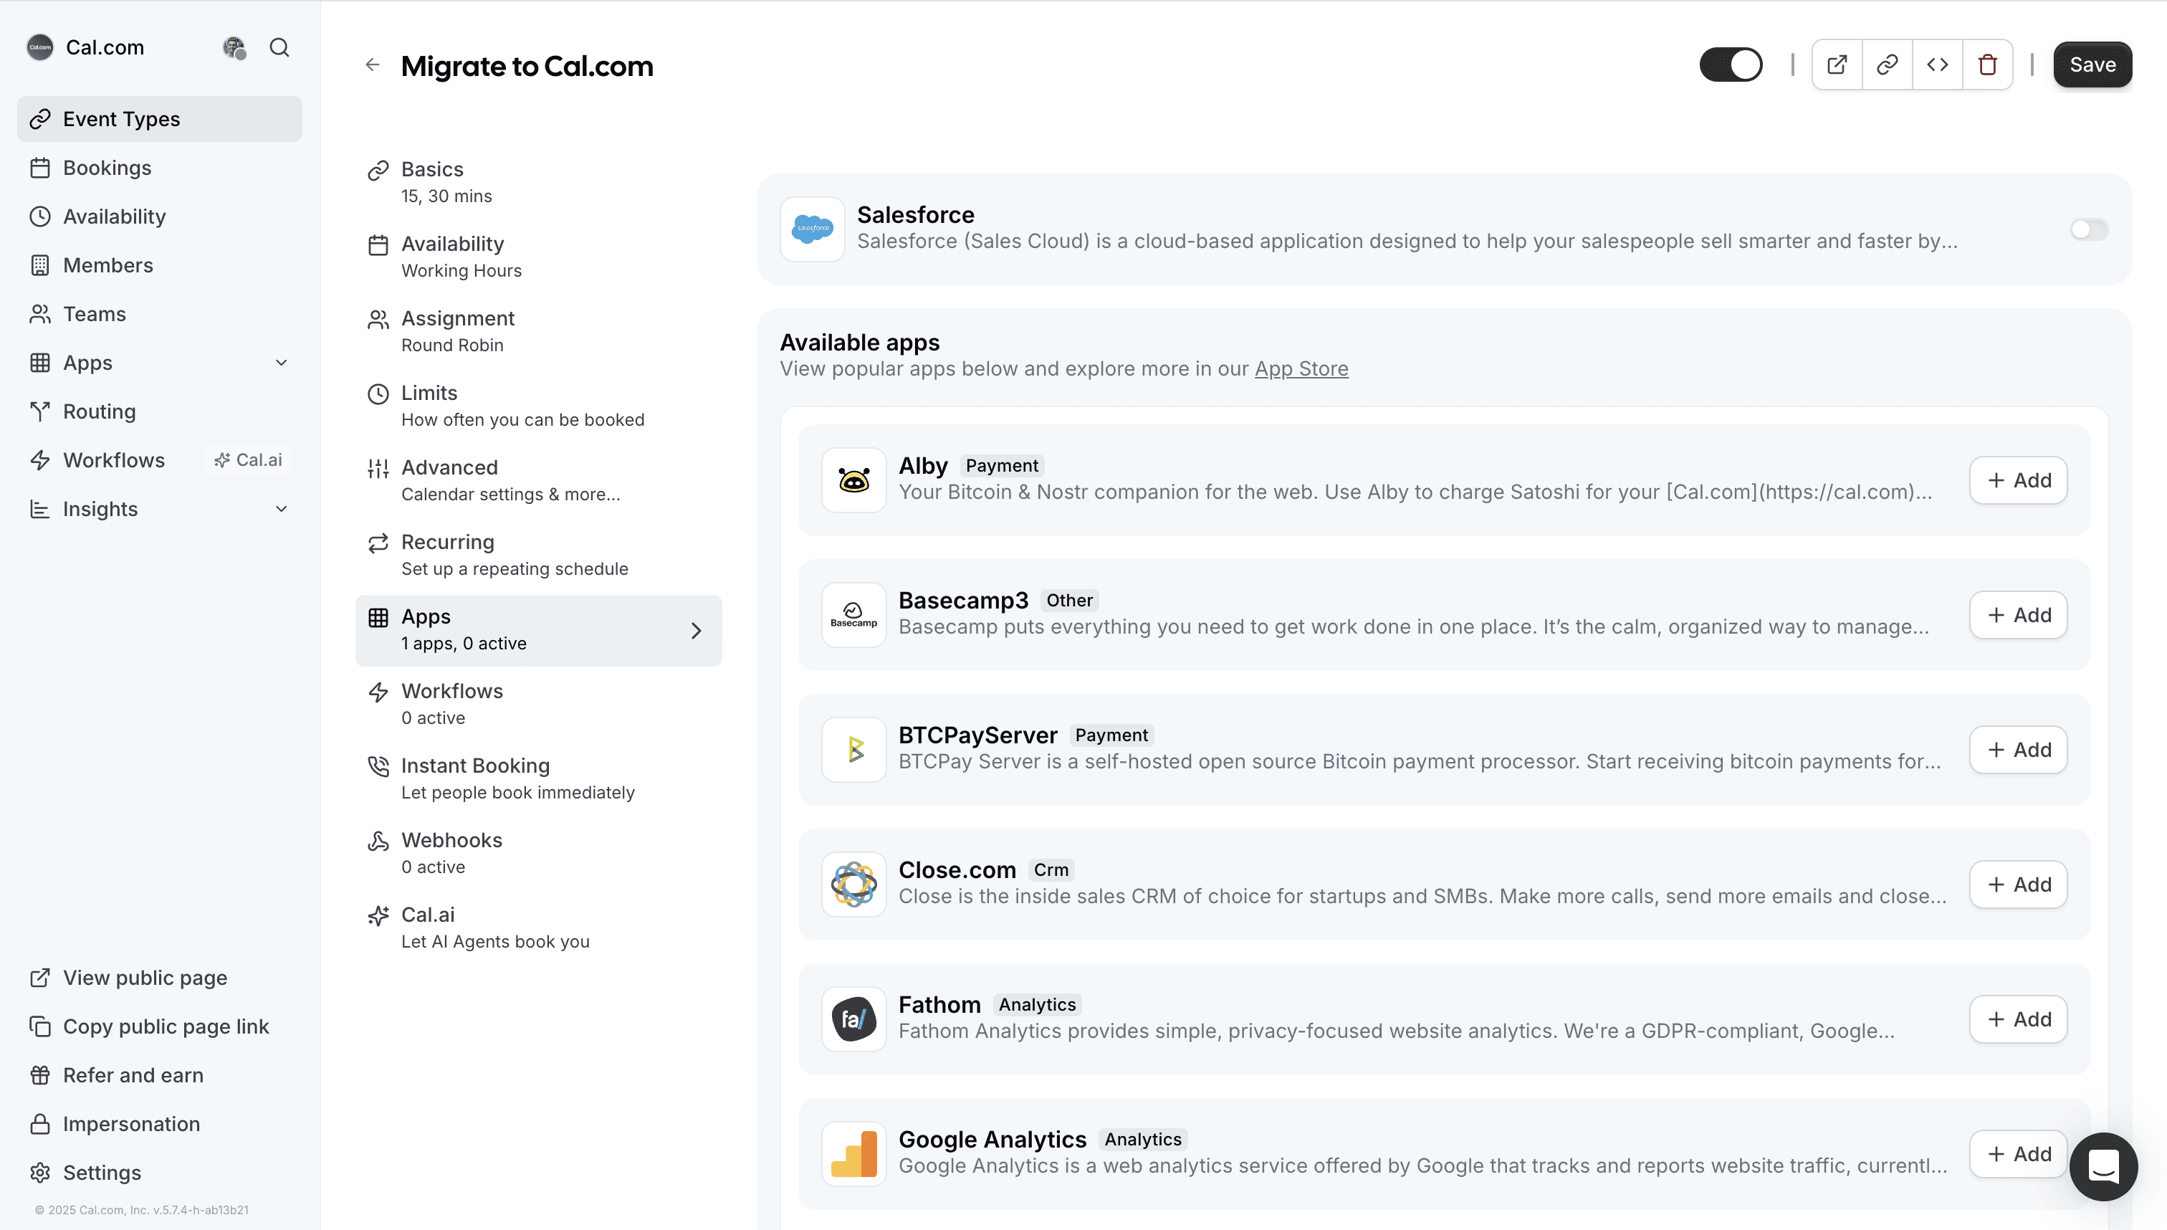Open Members page in sidebar

(160, 265)
